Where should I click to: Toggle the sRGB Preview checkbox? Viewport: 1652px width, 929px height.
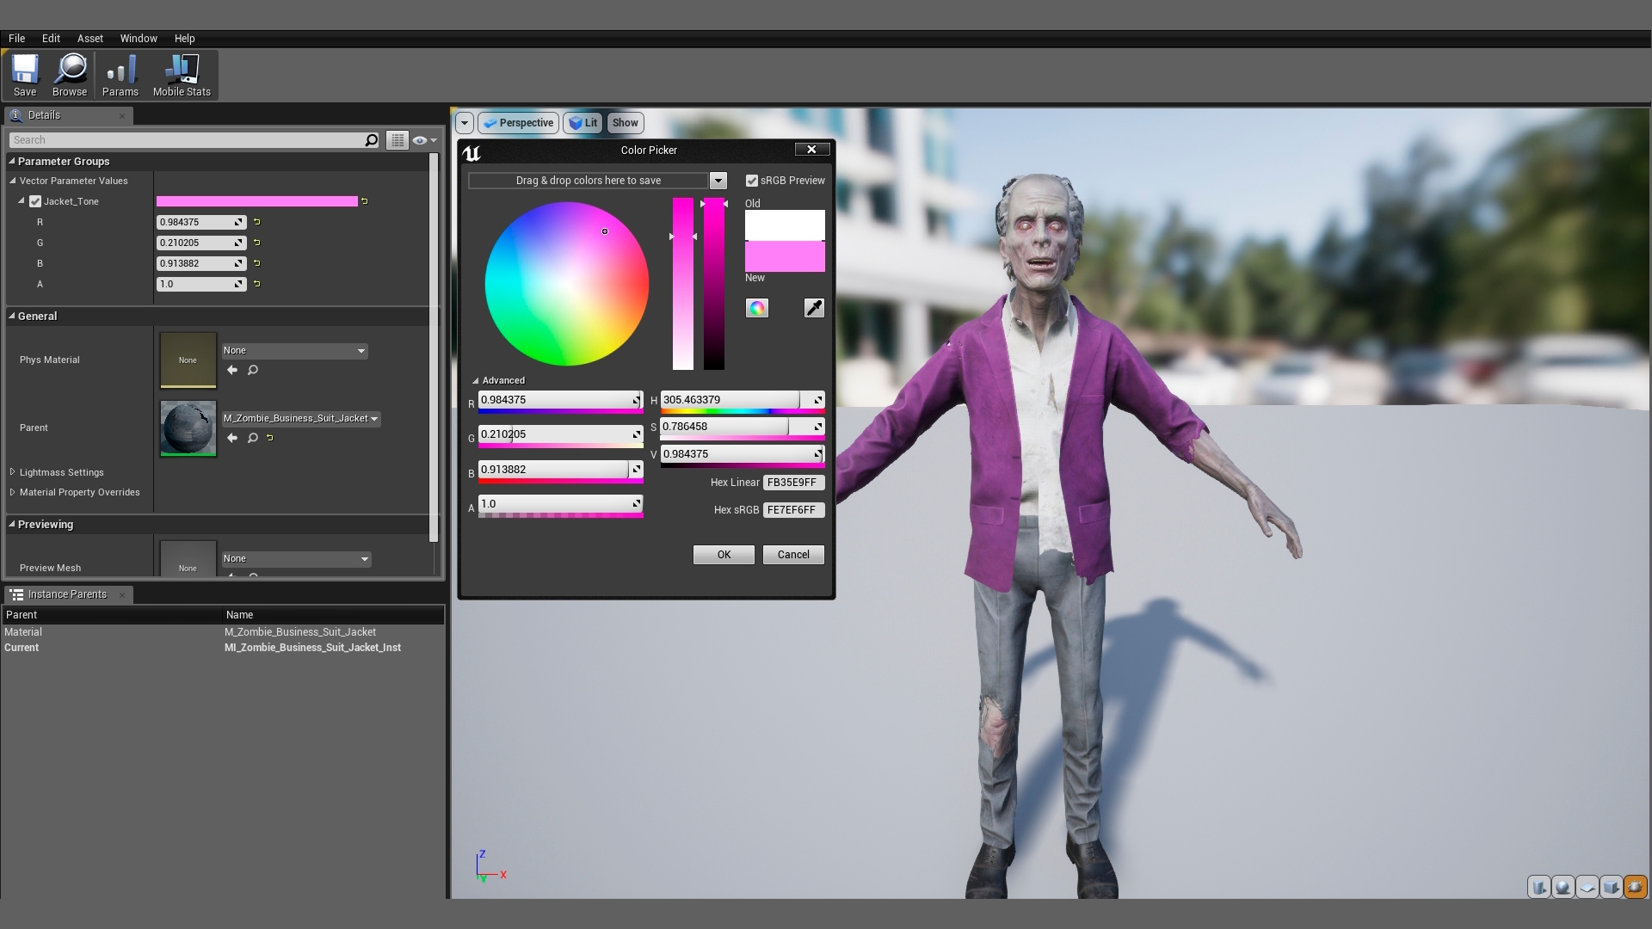[x=752, y=181]
